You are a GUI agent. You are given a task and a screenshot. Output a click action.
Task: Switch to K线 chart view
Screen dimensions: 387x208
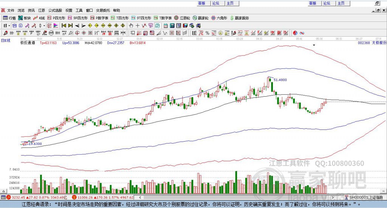(39, 18)
